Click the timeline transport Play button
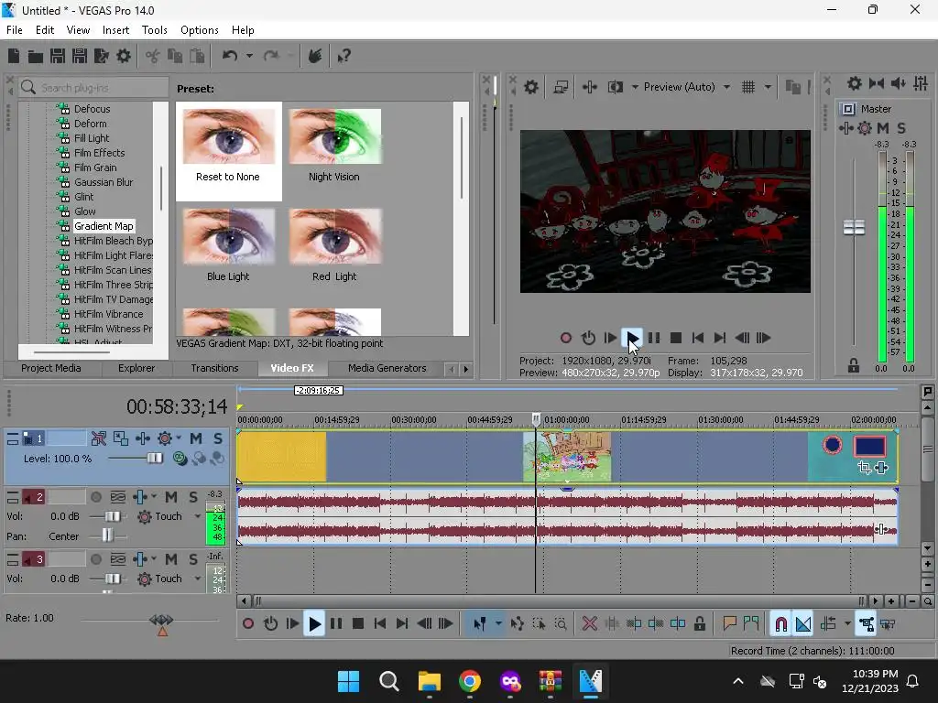The image size is (938, 703). click(x=314, y=624)
